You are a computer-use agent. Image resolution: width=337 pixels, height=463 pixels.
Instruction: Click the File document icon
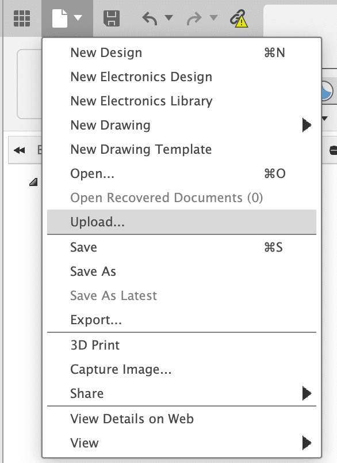[x=60, y=18]
